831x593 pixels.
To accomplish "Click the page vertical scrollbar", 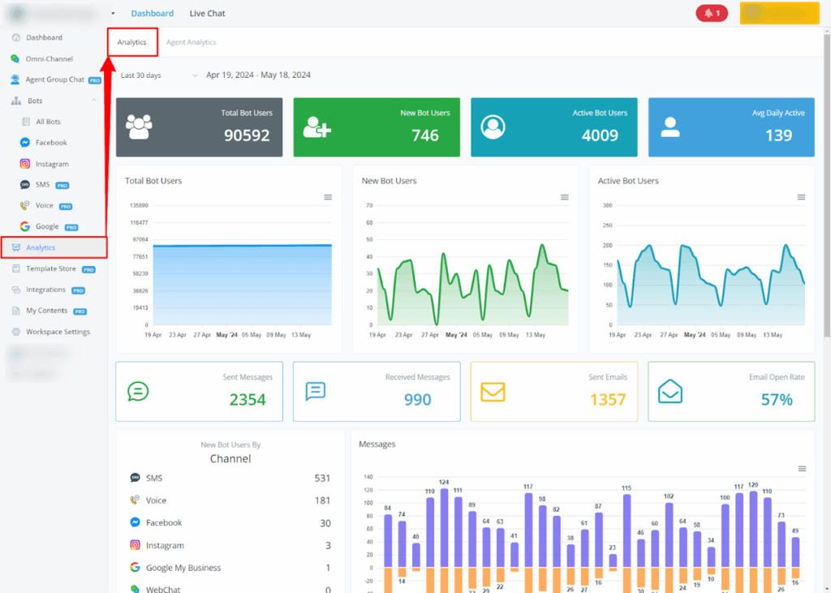I will pyautogui.click(x=826, y=187).
